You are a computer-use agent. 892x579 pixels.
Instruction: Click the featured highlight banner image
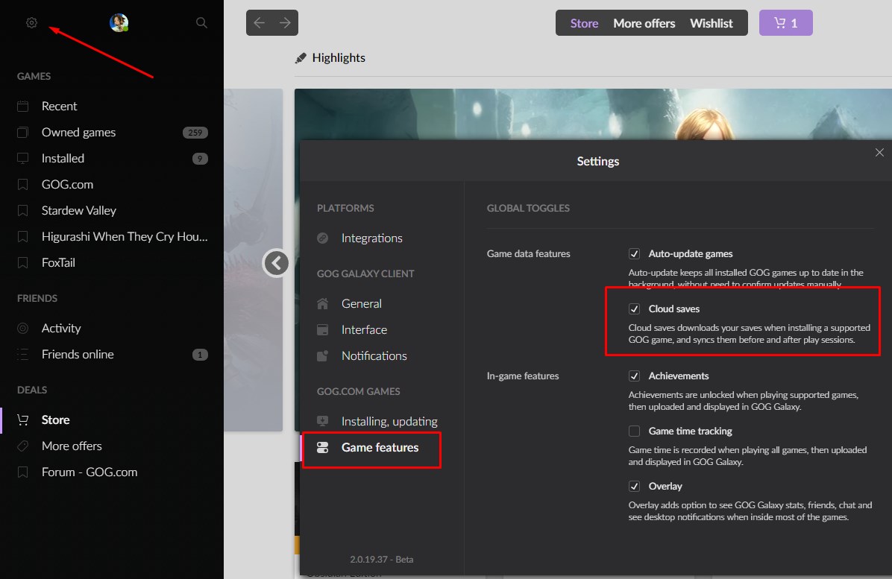tap(594, 114)
